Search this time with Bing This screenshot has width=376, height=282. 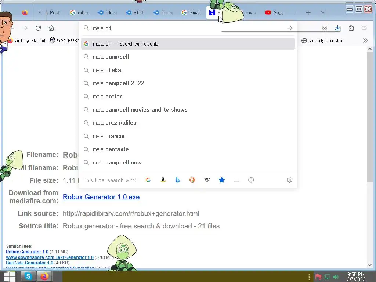tap(177, 180)
